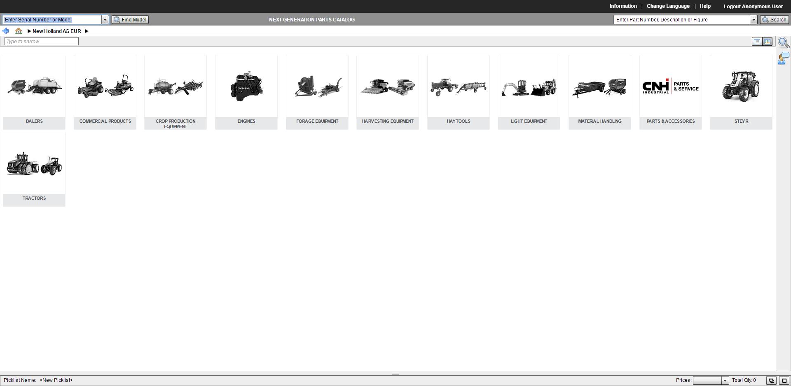Toggle the thumbnail view mode
The width and height of the screenshot is (791, 386).
pos(767,41)
